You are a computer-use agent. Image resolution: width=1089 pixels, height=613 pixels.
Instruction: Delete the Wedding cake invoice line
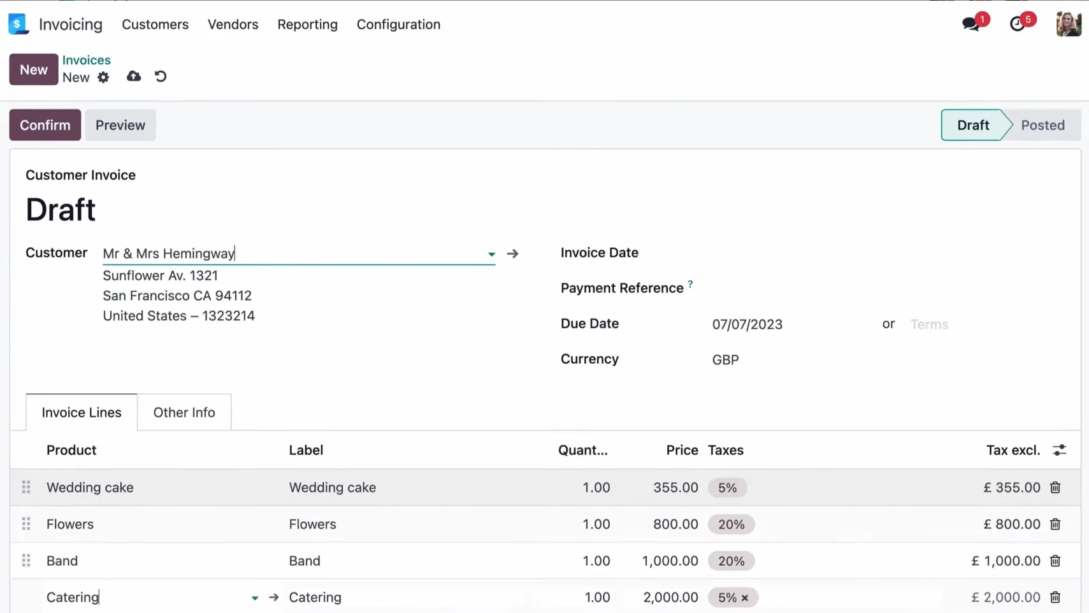tap(1055, 487)
